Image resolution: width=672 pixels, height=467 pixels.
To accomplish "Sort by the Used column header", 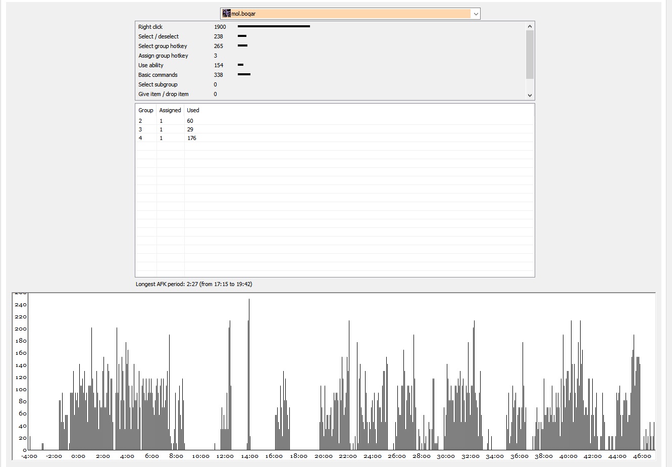I will pyautogui.click(x=193, y=110).
